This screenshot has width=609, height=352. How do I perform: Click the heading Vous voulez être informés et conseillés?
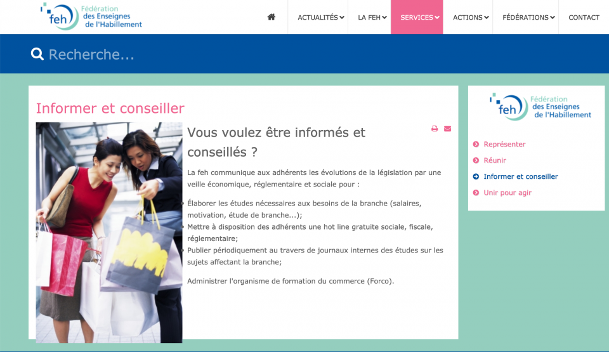[x=276, y=142]
